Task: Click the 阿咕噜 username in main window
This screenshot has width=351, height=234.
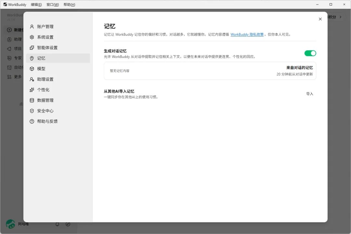Action: 23,224
